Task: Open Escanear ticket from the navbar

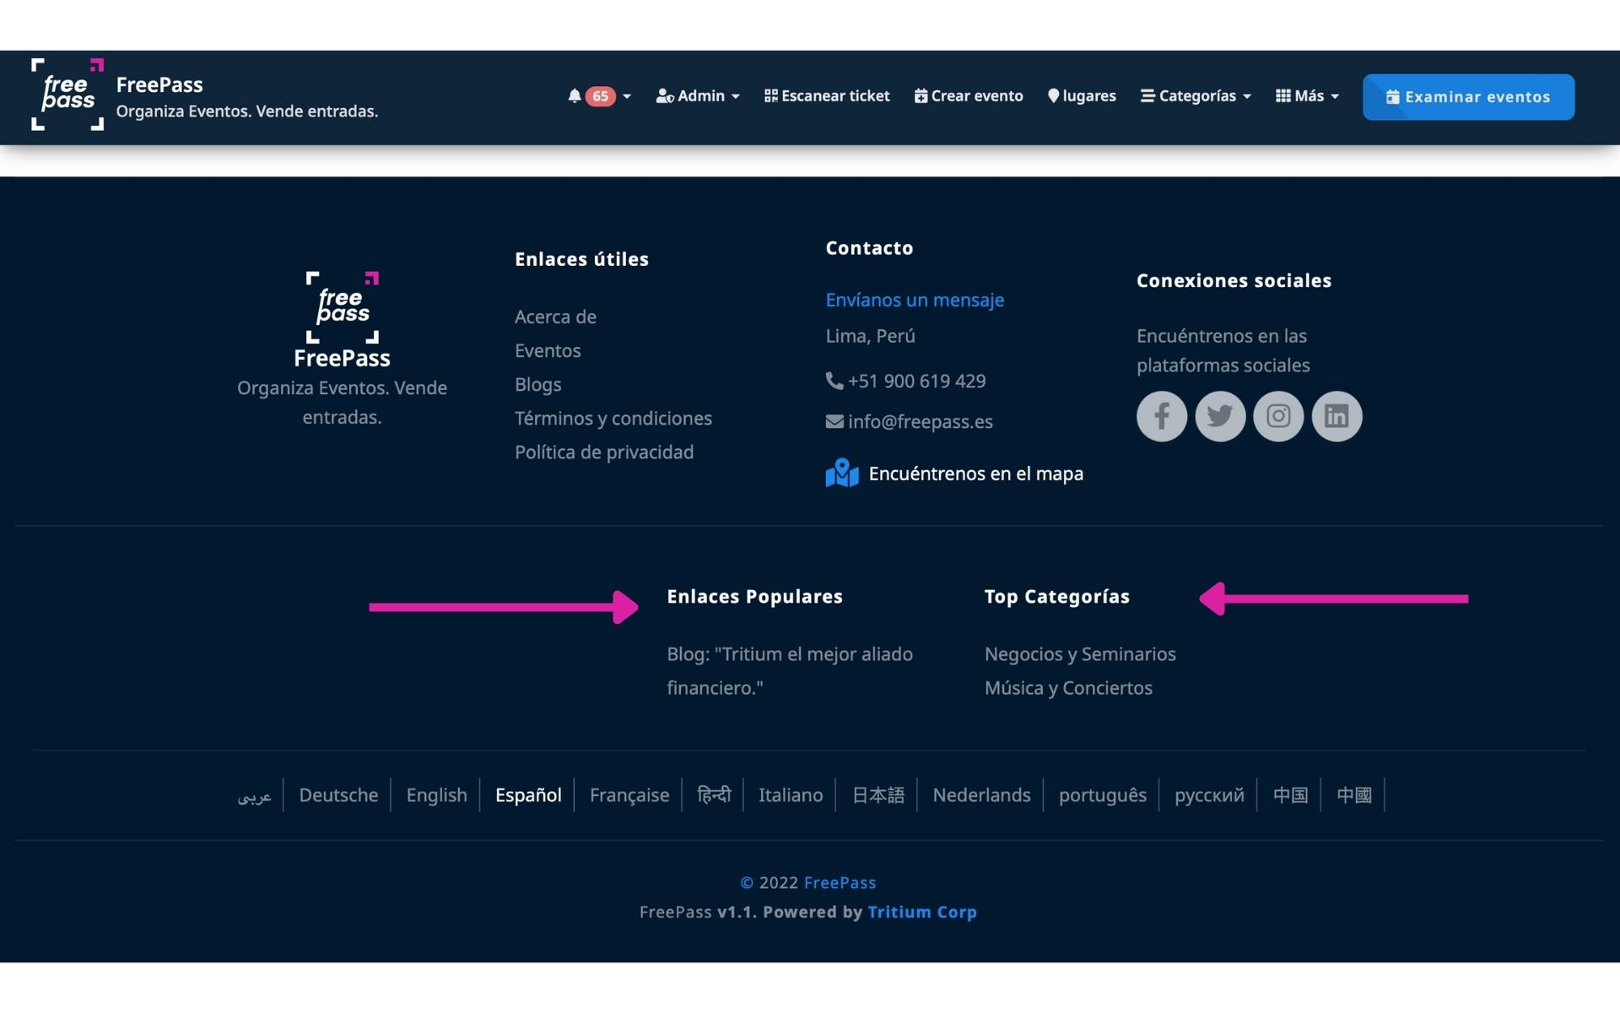Action: pos(827,96)
